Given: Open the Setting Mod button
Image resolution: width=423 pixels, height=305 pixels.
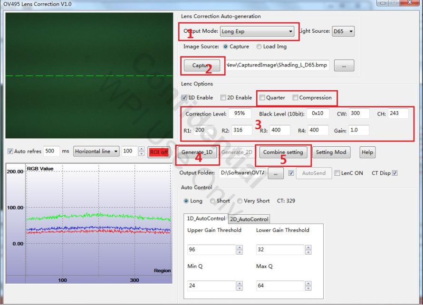Looking at the screenshot, I should 331,152.
